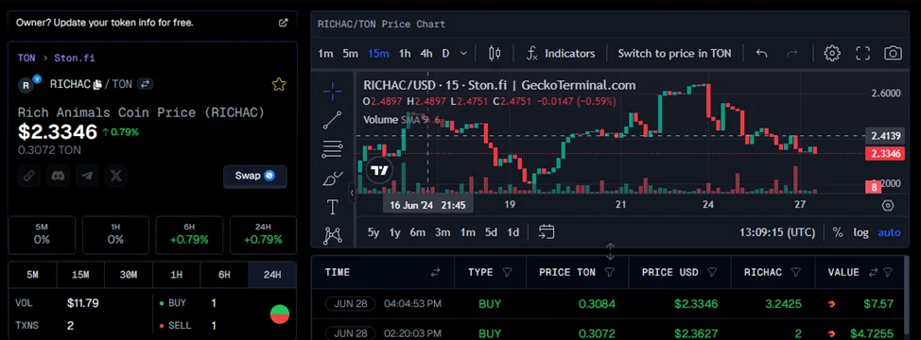The image size is (921, 340).
Task: Open the Fibonacci retracement lines tool
Action: click(x=333, y=149)
